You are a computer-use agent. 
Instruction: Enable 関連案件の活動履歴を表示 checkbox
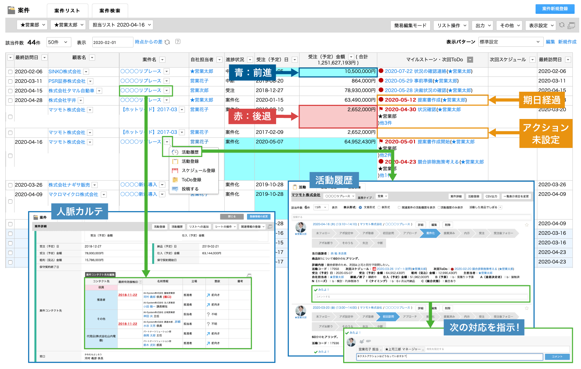pyautogui.click(x=399, y=208)
